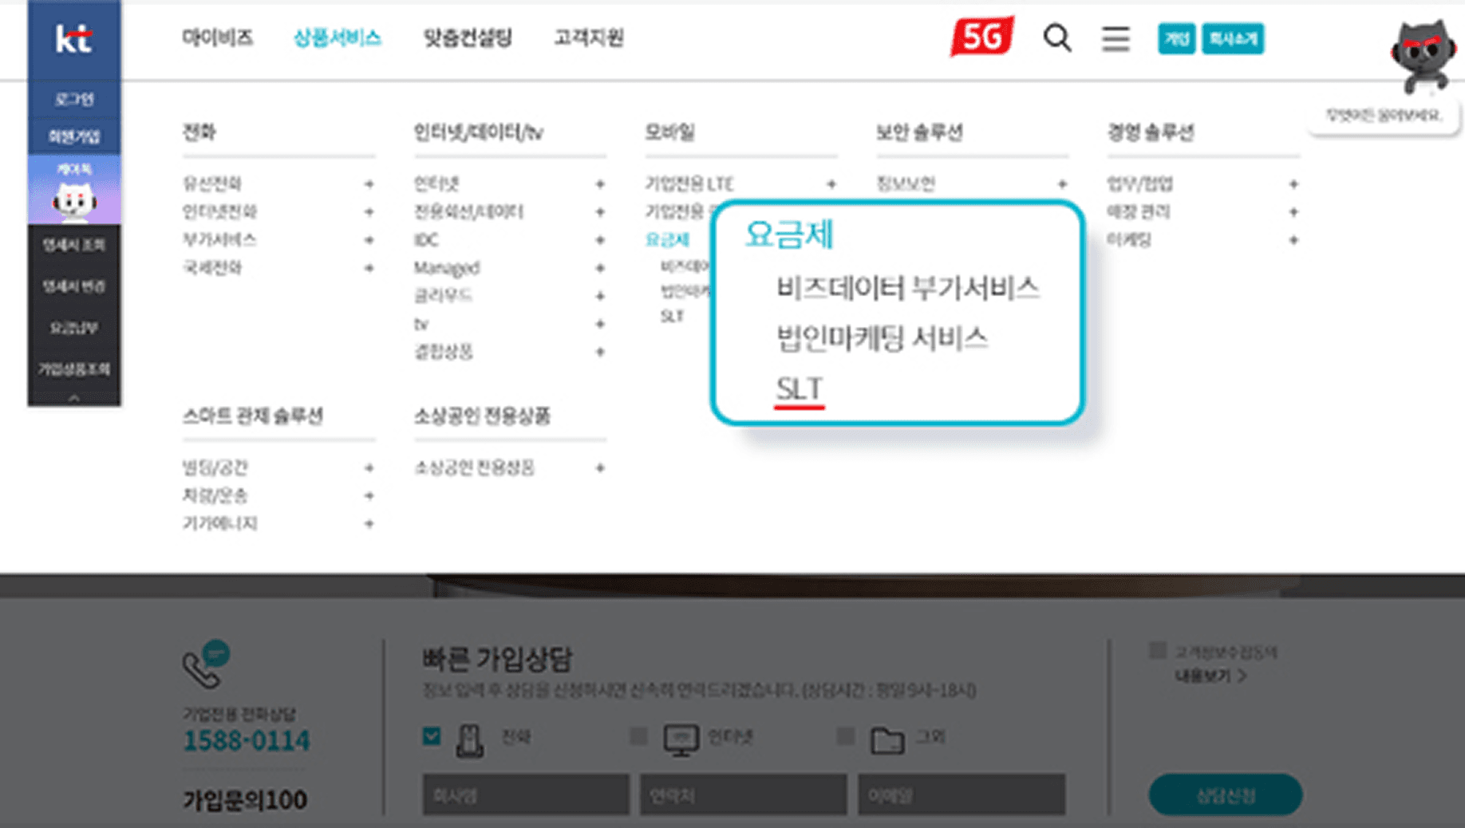Check the 그외 consultation checkbox
This screenshot has height=828, width=1465.
tap(846, 736)
